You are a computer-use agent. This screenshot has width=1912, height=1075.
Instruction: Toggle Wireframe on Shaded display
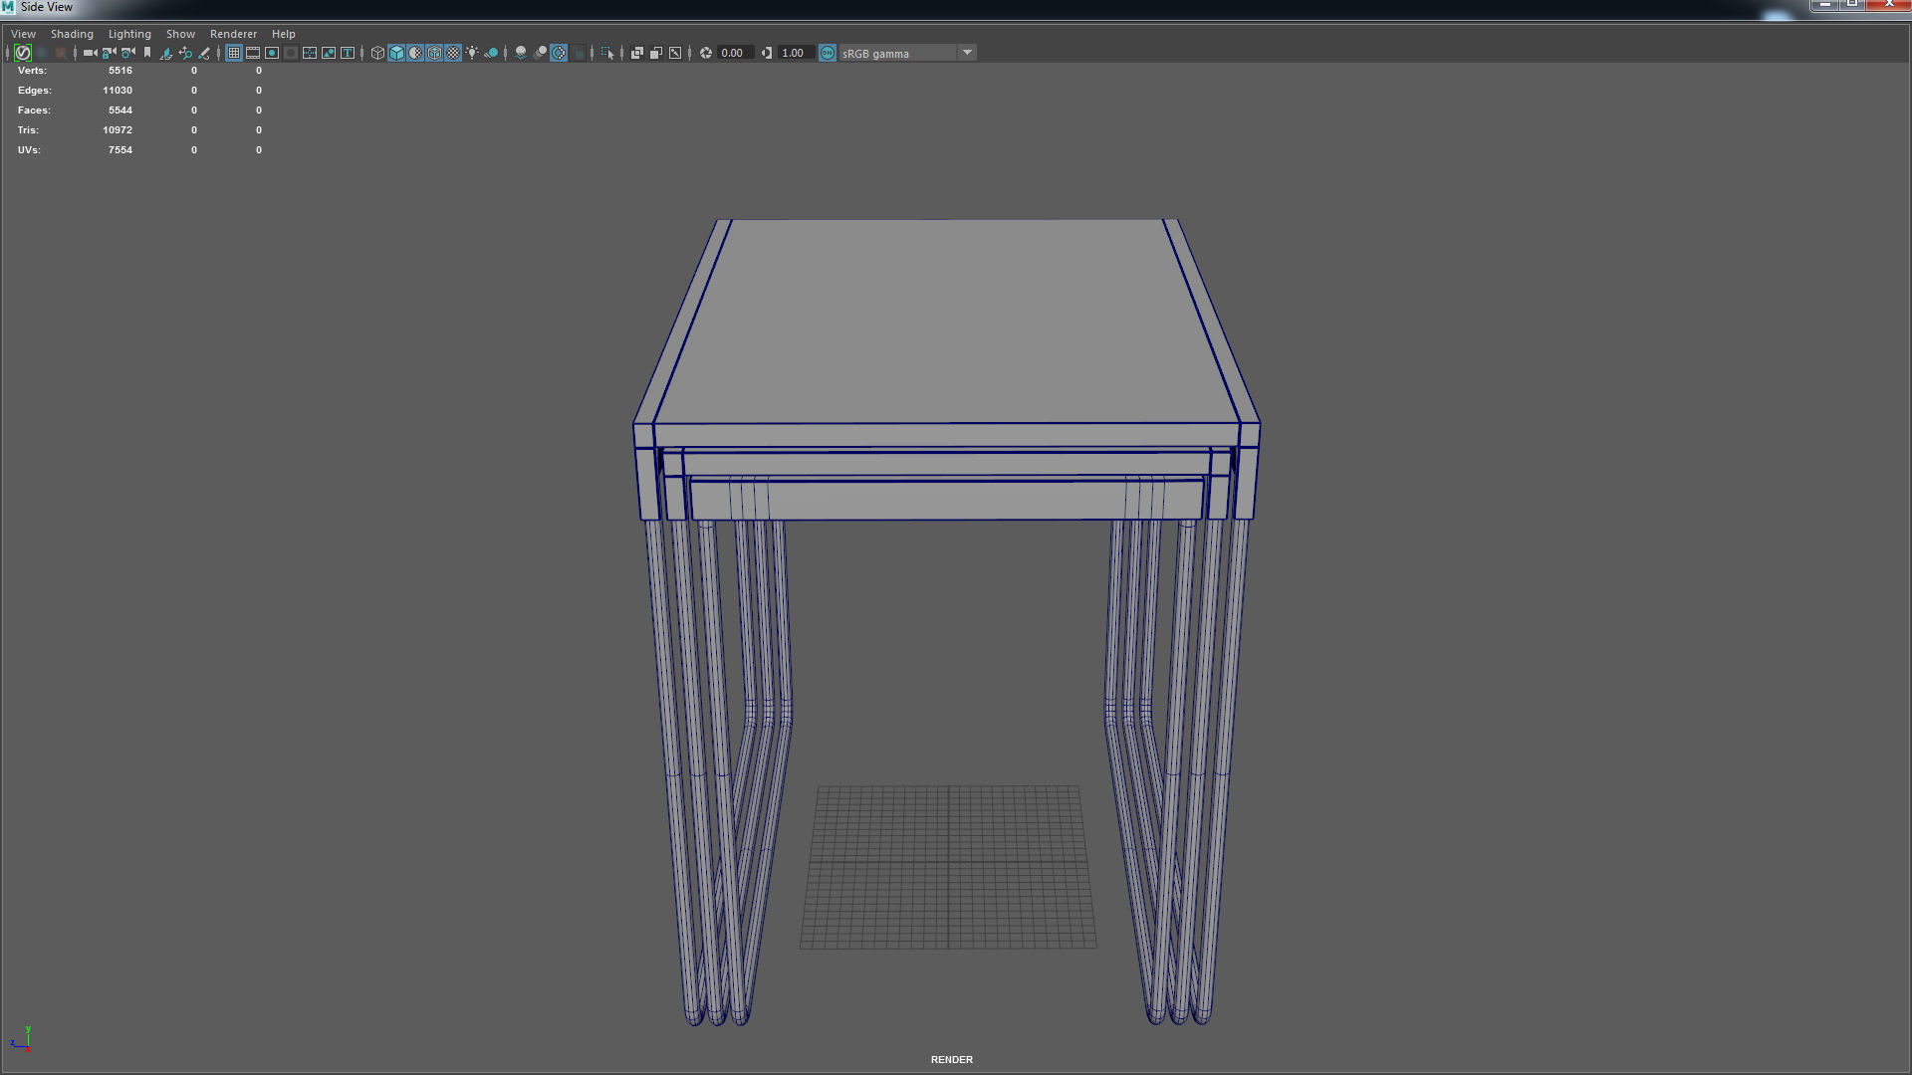[434, 53]
